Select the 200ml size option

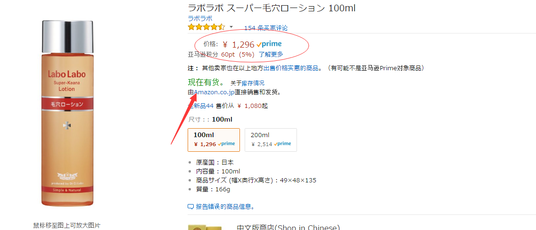271,140
